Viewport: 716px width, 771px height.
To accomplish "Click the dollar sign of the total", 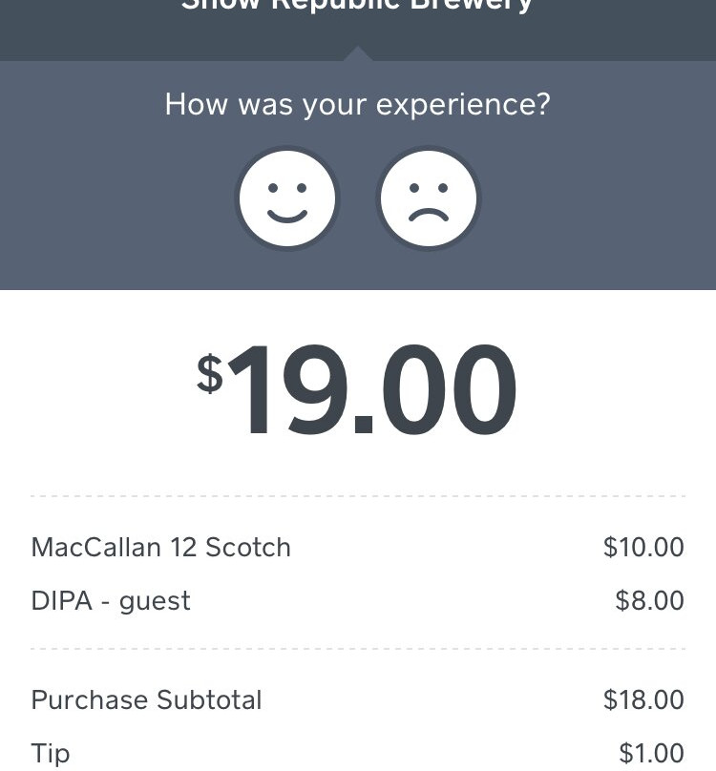I will (209, 372).
